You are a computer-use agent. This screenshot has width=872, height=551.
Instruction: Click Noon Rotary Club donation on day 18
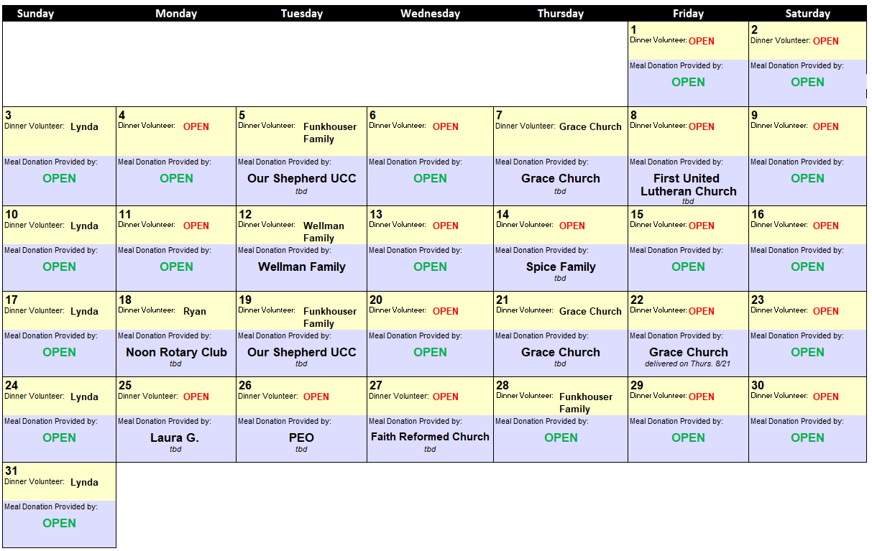176,352
